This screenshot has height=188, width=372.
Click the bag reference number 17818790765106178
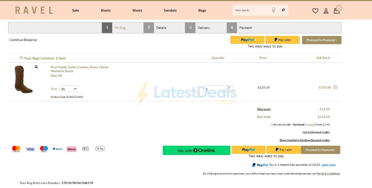(x=77, y=183)
